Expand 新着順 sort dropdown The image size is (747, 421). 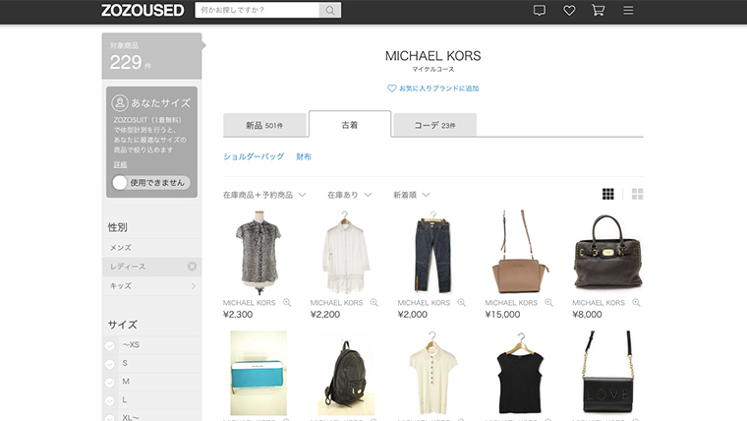[x=412, y=195]
